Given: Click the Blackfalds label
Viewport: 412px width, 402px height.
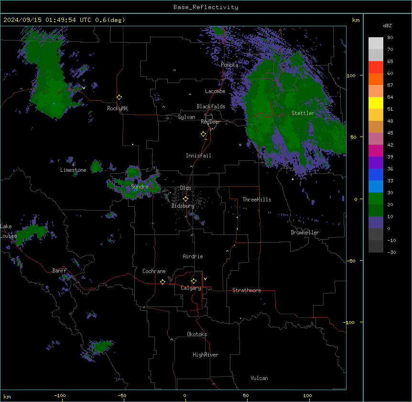Looking at the screenshot, I should [211, 106].
